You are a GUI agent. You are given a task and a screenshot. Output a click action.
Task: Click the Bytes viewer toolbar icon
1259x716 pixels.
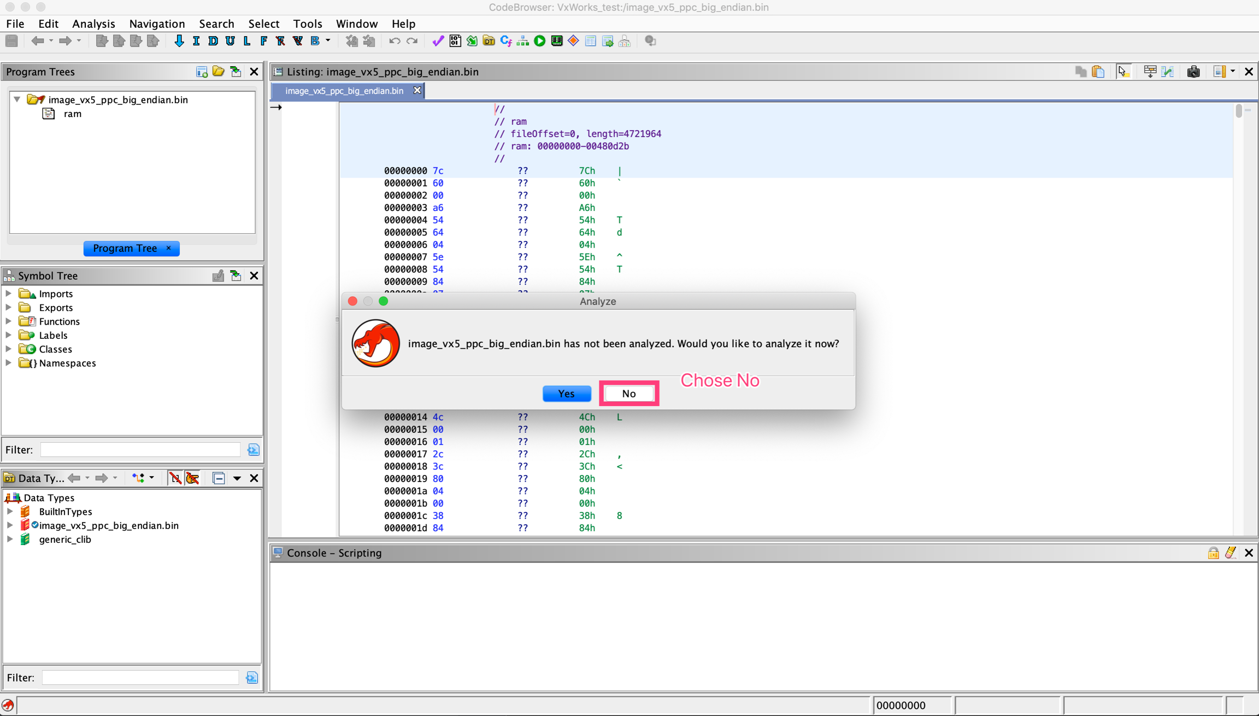(x=455, y=41)
